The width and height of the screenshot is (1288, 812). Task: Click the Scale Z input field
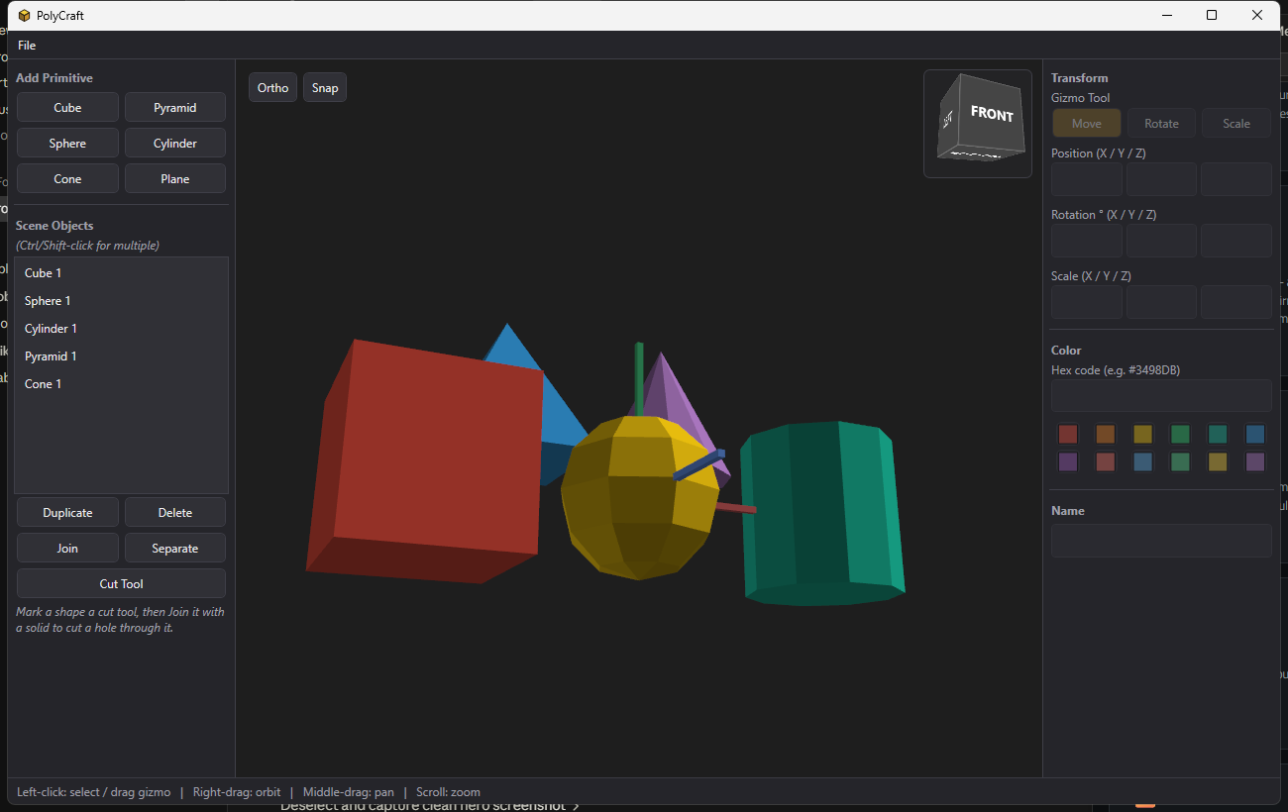(x=1236, y=302)
